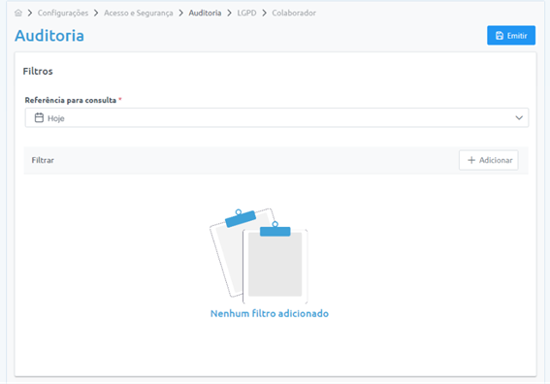Open the Acesso e Segurança breadcrumb
550x384 pixels.
click(138, 13)
